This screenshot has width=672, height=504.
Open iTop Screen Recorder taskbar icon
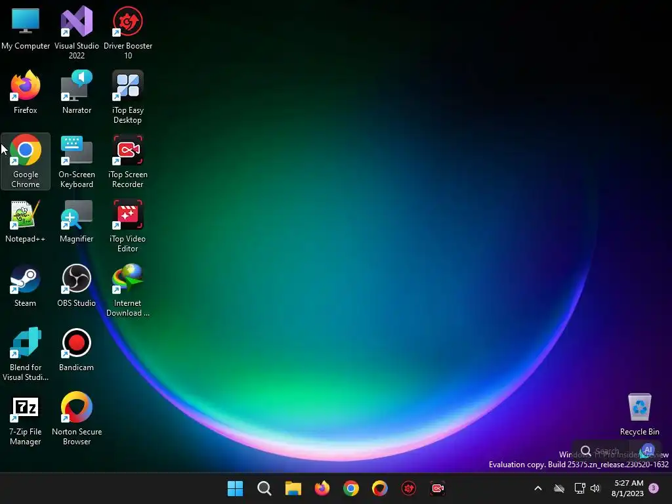click(x=438, y=488)
